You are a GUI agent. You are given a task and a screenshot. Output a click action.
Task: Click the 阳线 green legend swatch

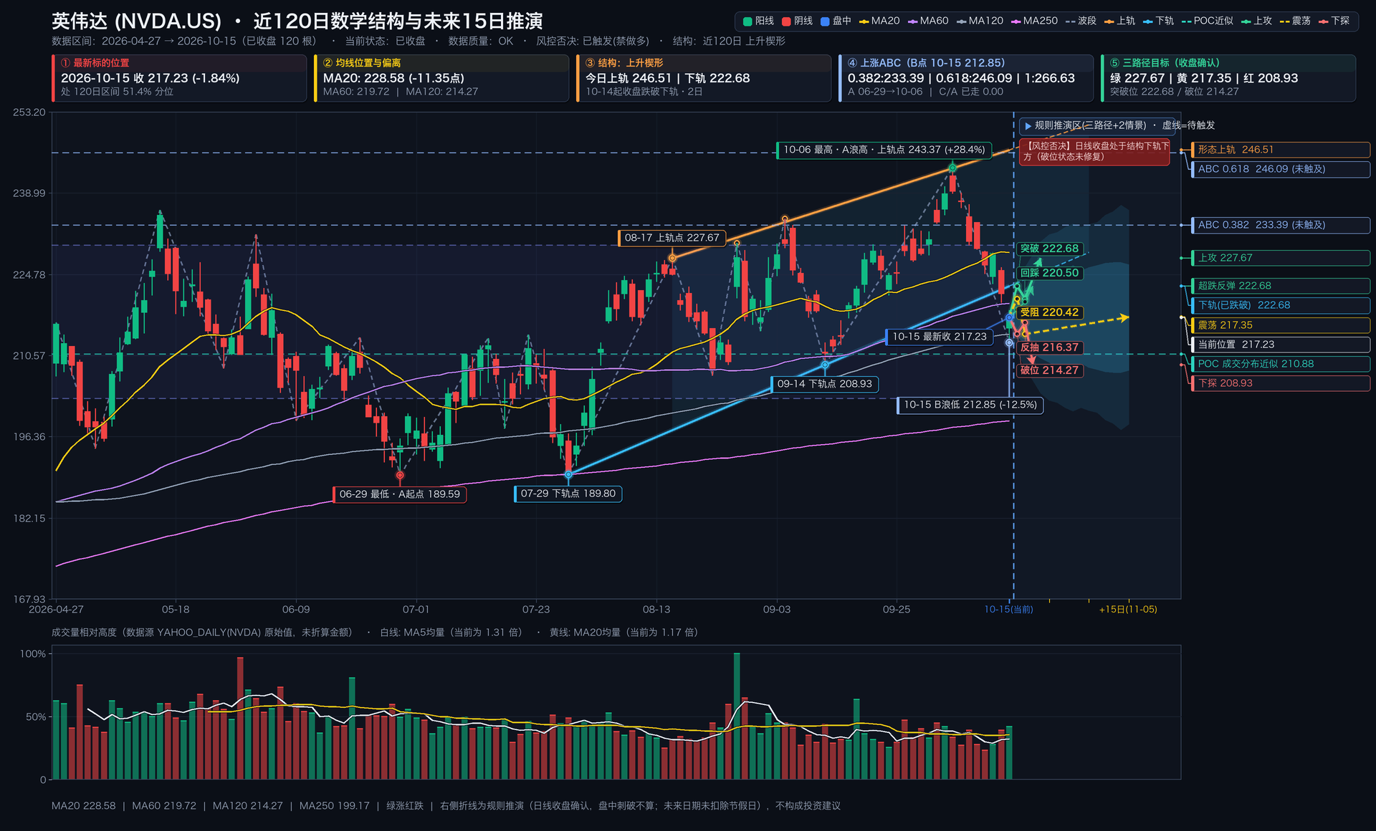coord(747,21)
